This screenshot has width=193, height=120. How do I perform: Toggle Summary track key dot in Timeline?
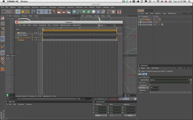point(36,33)
